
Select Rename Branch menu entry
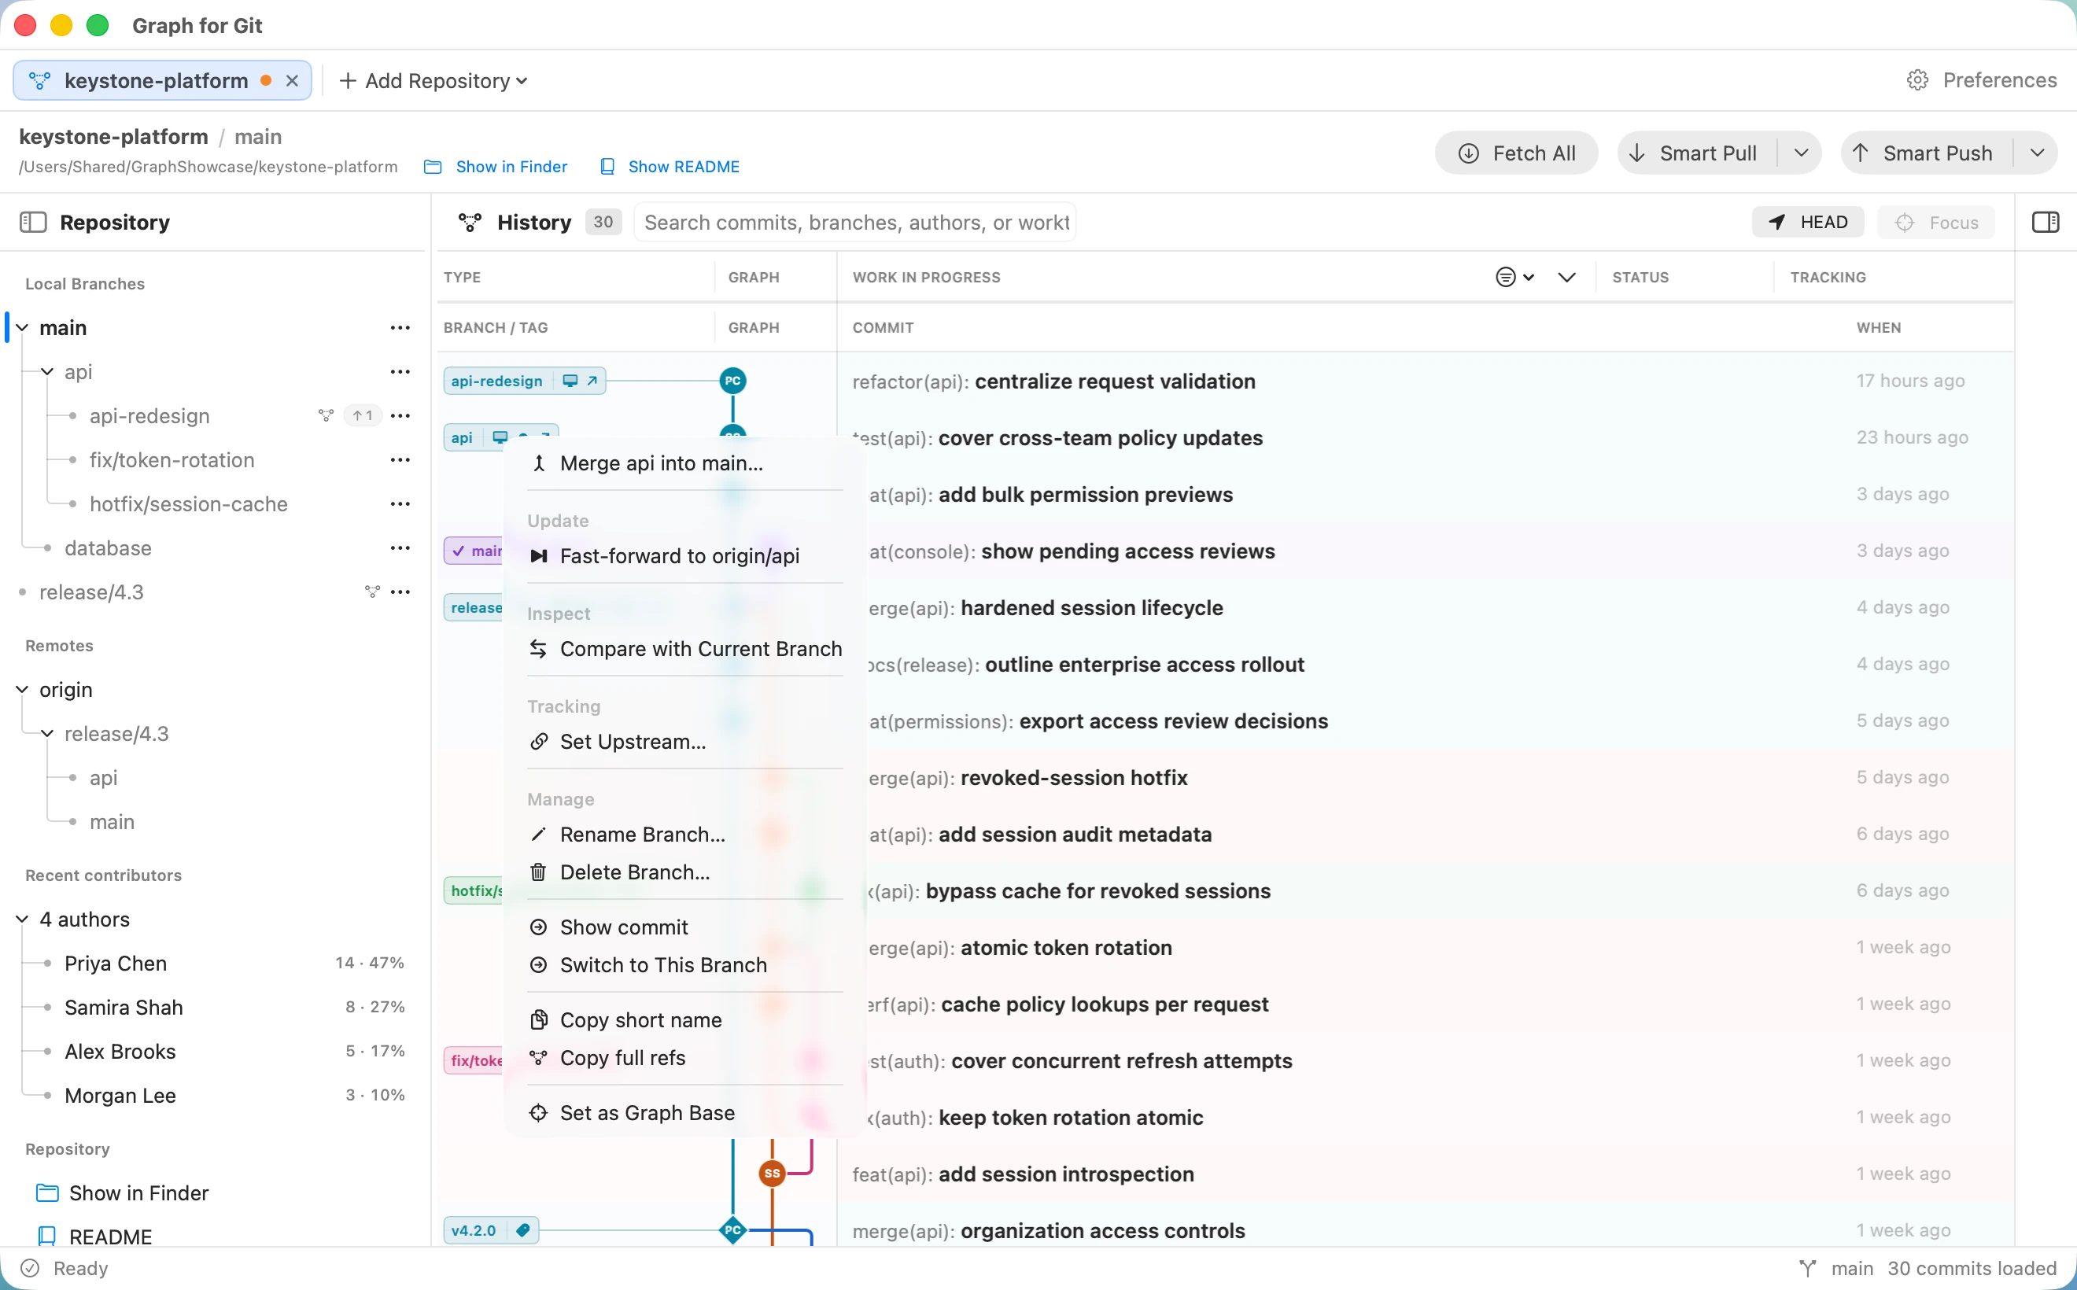[x=685, y=835]
